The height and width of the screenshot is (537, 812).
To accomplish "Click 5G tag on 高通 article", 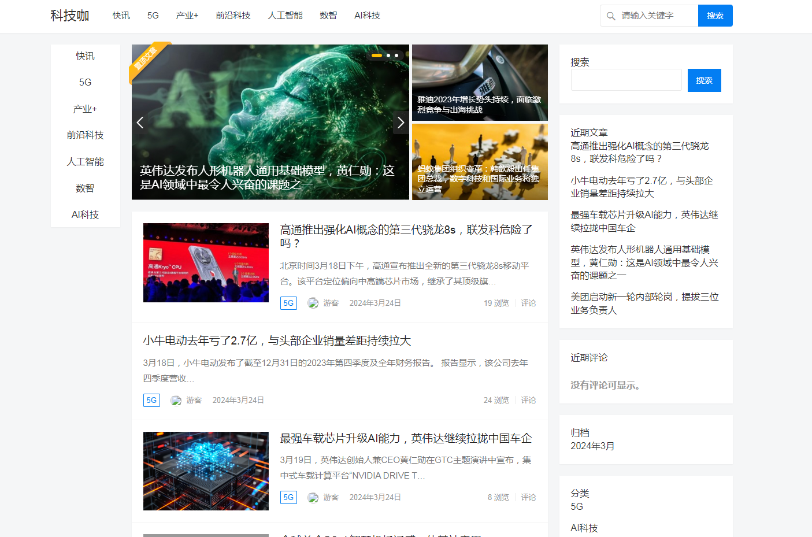I will pyautogui.click(x=288, y=303).
